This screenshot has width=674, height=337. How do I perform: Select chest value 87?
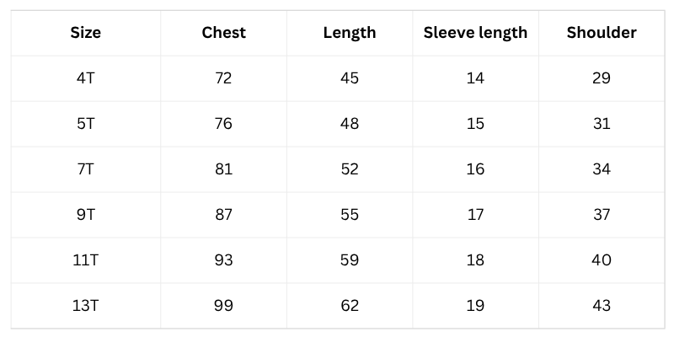[x=223, y=215]
